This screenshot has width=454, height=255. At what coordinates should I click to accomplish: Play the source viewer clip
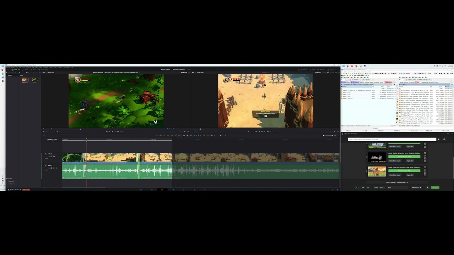point(115,131)
